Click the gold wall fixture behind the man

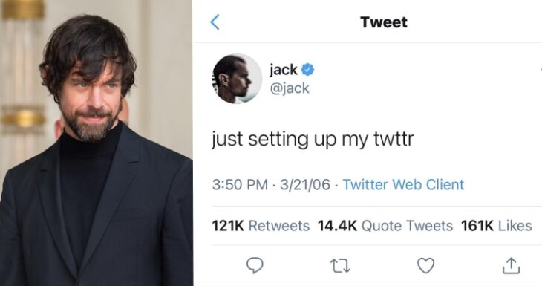23,120
